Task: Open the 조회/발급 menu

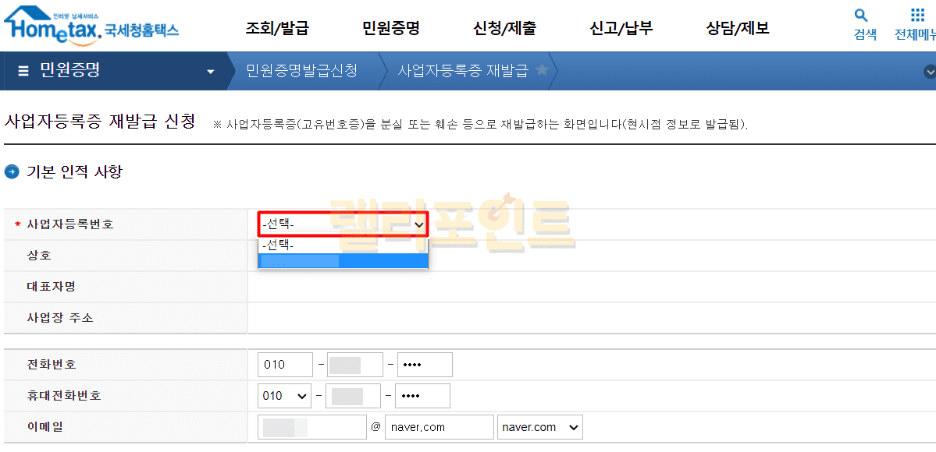Action: [277, 29]
